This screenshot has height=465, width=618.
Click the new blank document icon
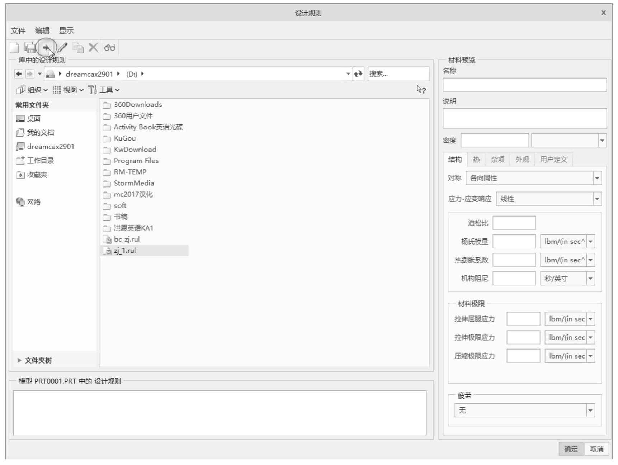point(14,47)
